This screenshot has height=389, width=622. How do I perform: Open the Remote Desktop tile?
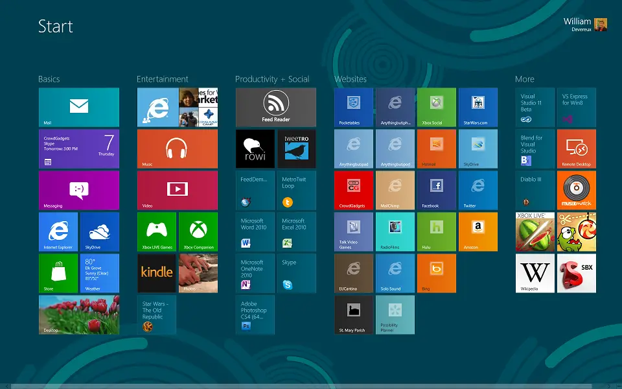(577, 149)
